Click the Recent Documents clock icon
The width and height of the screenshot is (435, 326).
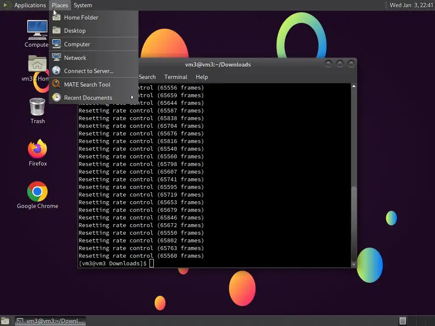56,97
